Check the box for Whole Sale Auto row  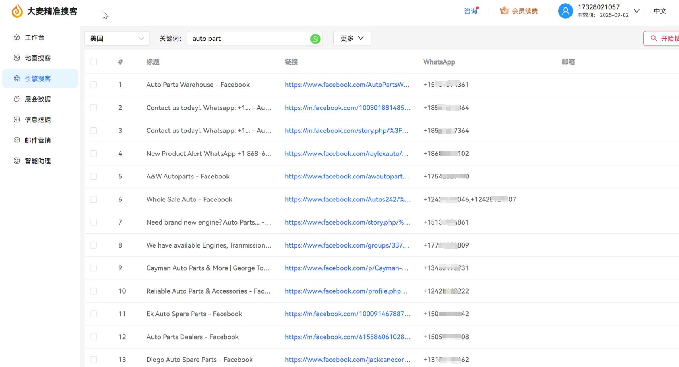click(x=93, y=199)
